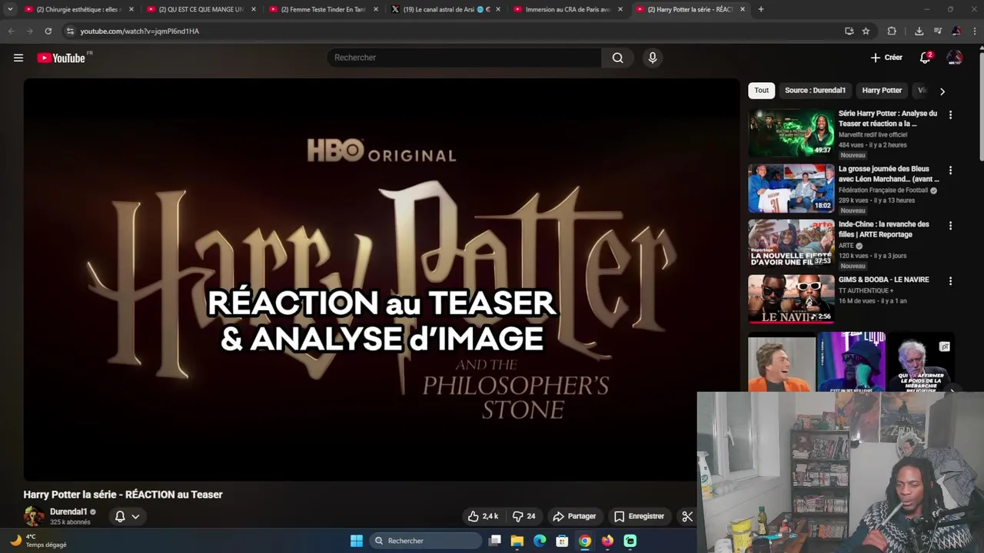This screenshot has width=984, height=553.
Task: Open File Explorer from taskbar
Action: (x=517, y=541)
